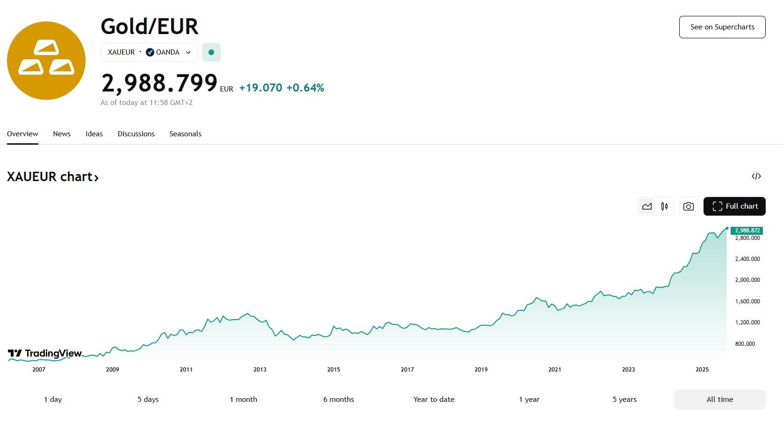Switch to candlestick chart style
783x442 pixels.
point(664,206)
